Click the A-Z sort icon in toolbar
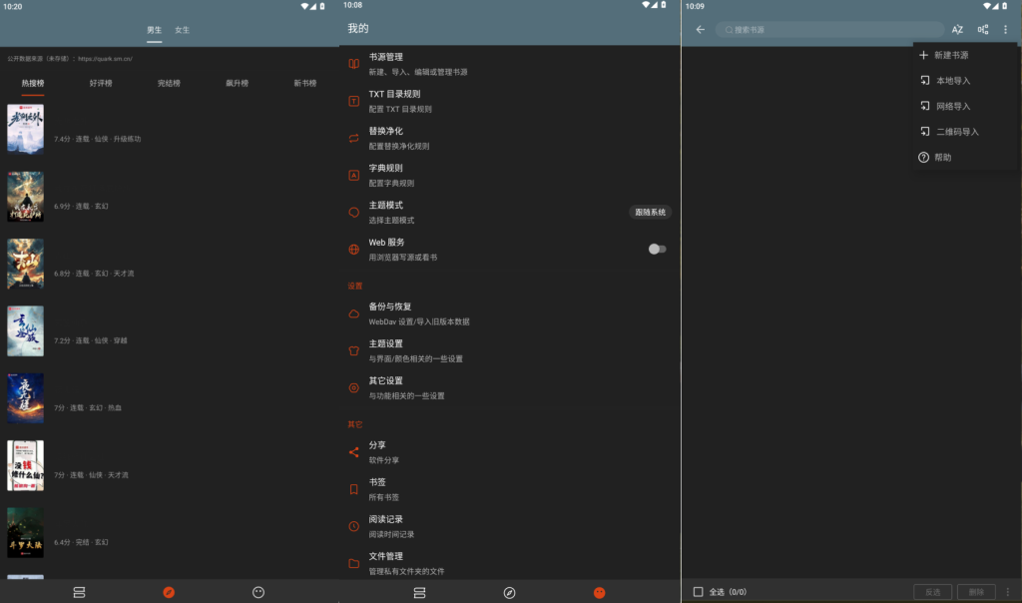 coord(957,30)
